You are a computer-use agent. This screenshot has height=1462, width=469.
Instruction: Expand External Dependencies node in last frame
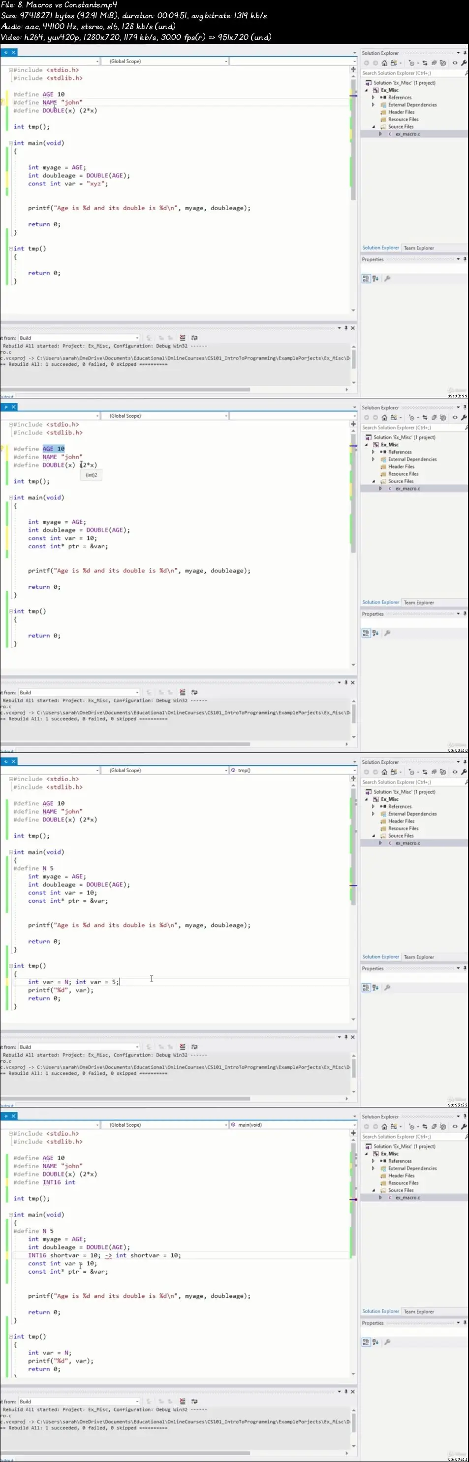[373, 1169]
